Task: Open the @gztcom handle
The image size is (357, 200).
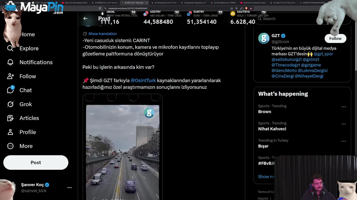Action: [x=280, y=42]
